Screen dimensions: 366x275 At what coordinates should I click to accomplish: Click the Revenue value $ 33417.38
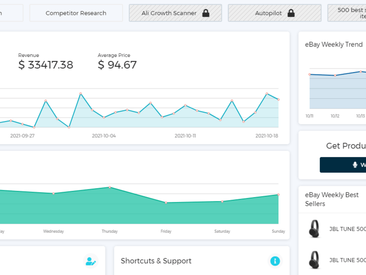[46, 65]
